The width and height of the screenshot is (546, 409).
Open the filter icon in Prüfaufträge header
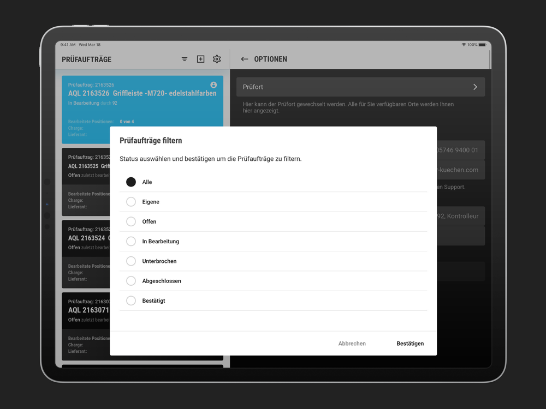pos(185,59)
